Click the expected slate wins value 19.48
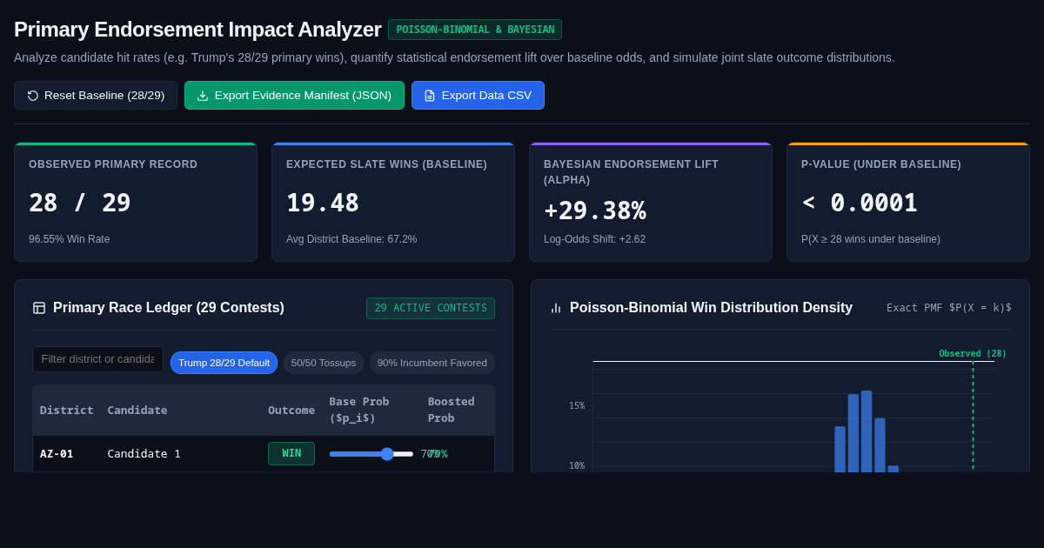This screenshot has width=1044, height=548. coord(323,203)
